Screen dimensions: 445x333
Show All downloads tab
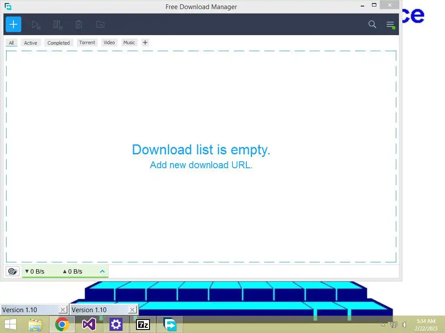point(11,43)
